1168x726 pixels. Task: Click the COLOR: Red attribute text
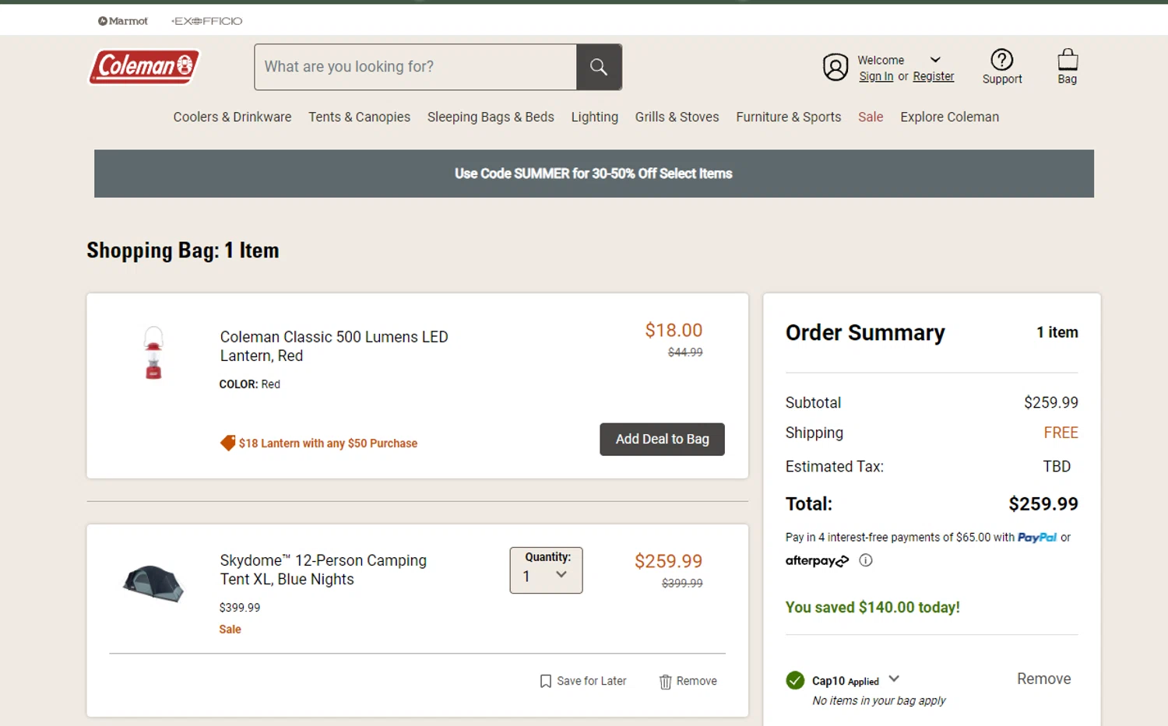point(249,384)
